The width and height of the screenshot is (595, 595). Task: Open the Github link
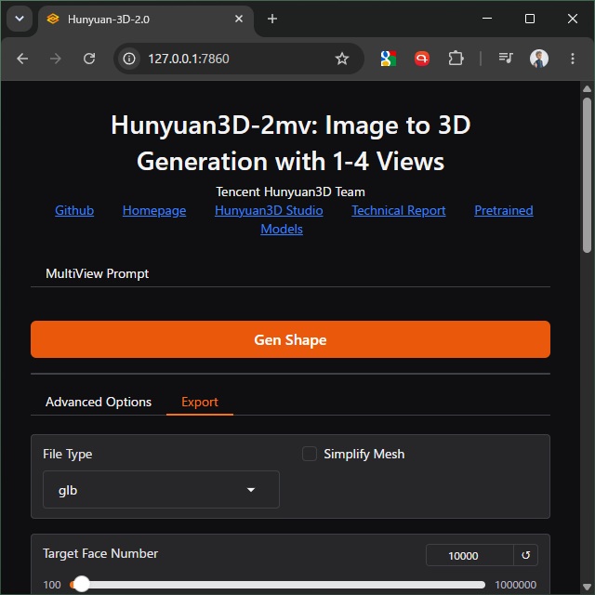point(74,210)
